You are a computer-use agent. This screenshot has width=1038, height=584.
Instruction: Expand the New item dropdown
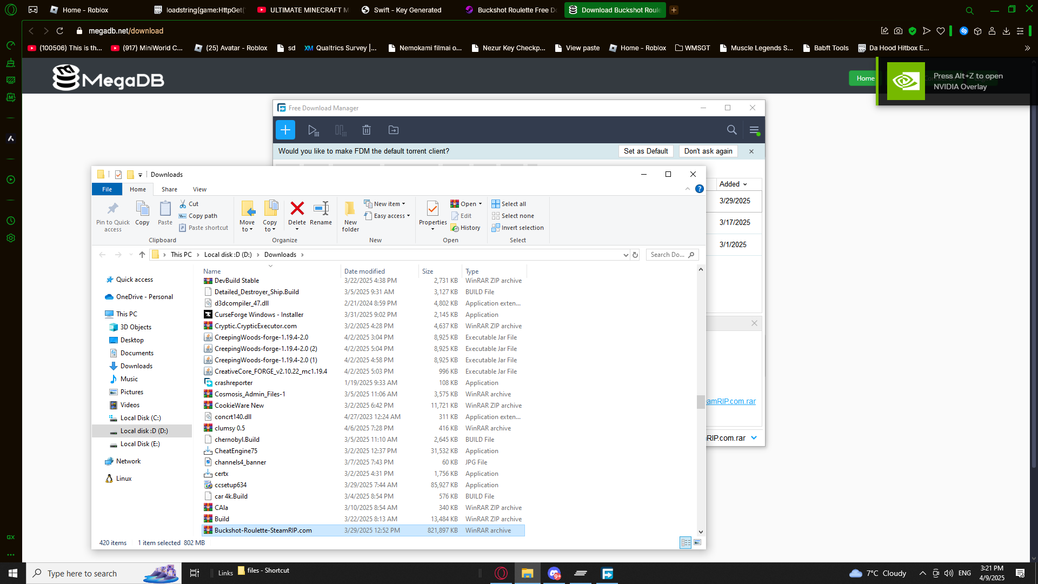pos(384,204)
